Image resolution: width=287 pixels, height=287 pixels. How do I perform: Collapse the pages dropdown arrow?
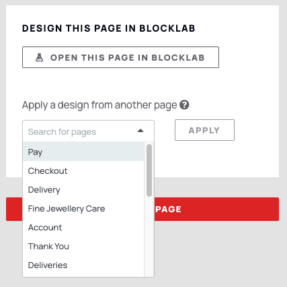[140, 131]
